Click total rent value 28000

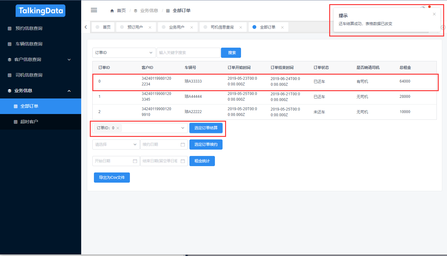[x=405, y=97]
